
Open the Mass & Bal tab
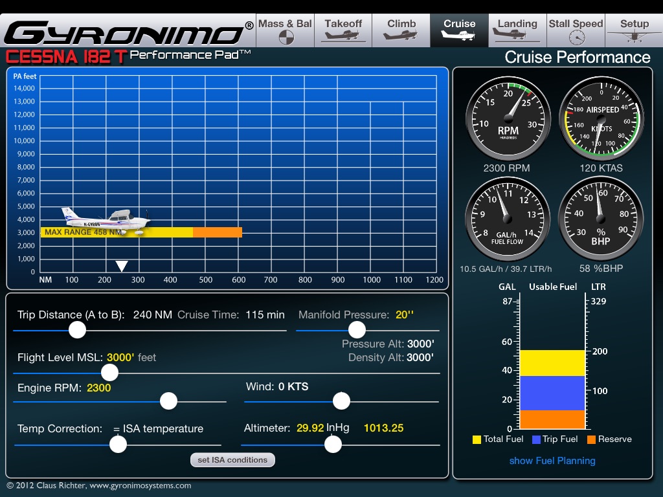point(285,30)
